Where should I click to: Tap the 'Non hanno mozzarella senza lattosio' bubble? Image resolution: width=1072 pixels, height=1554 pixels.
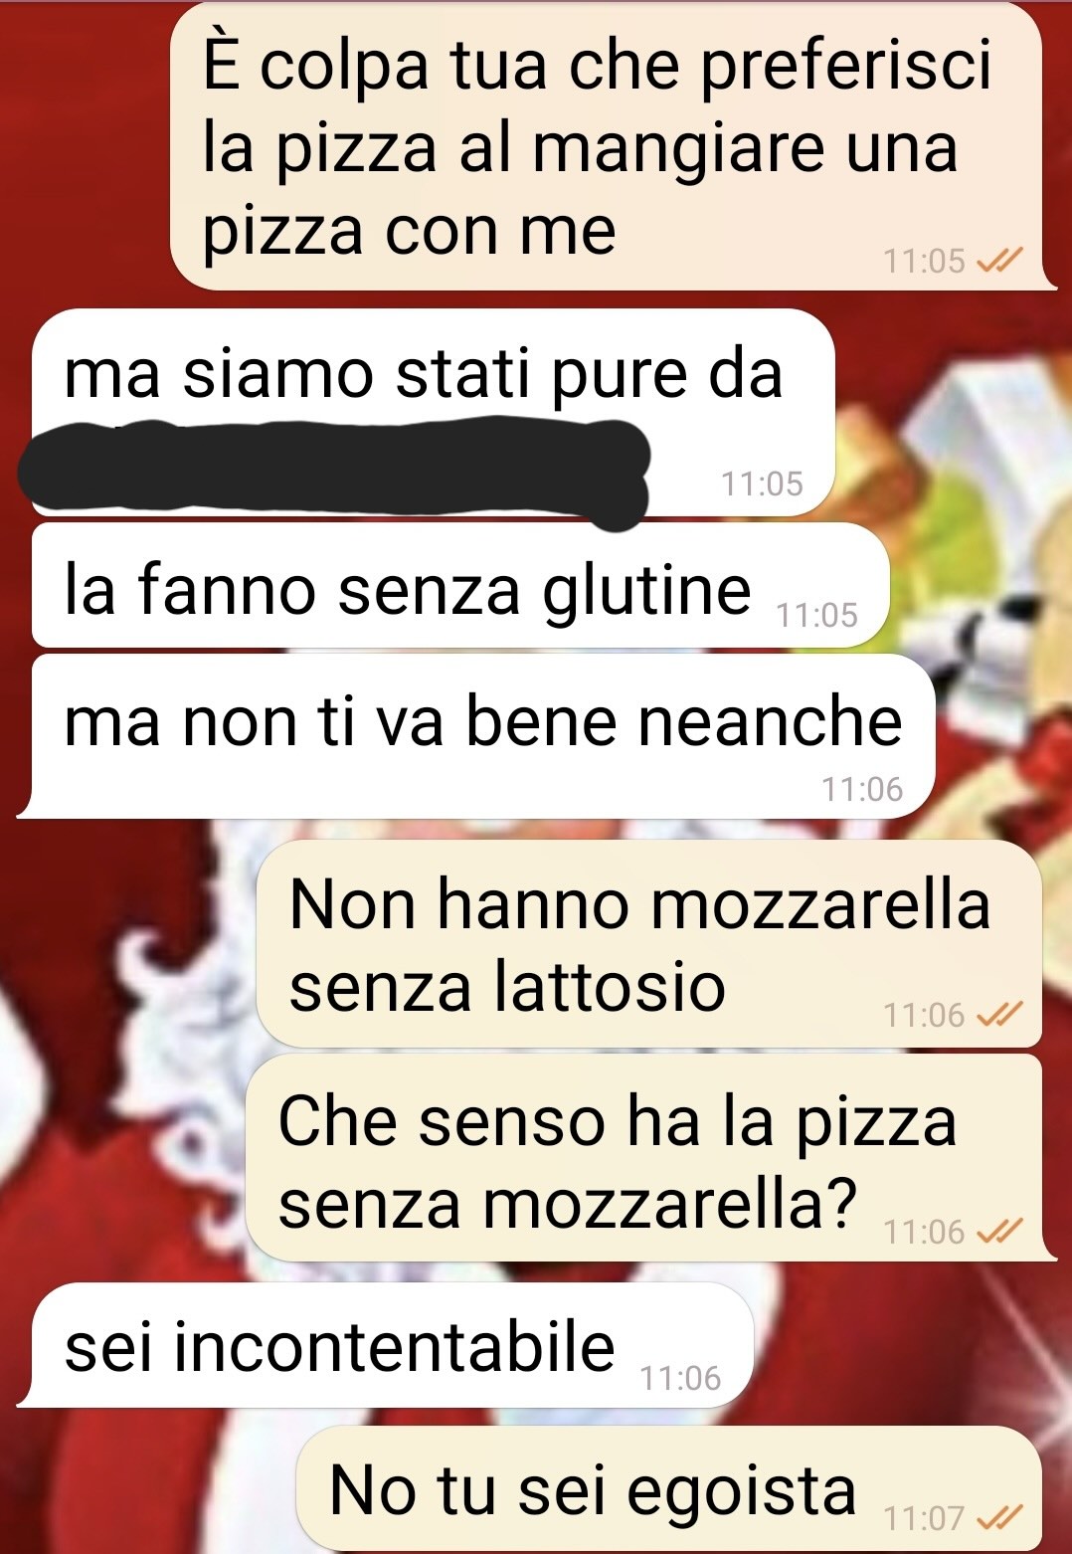click(x=648, y=943)
